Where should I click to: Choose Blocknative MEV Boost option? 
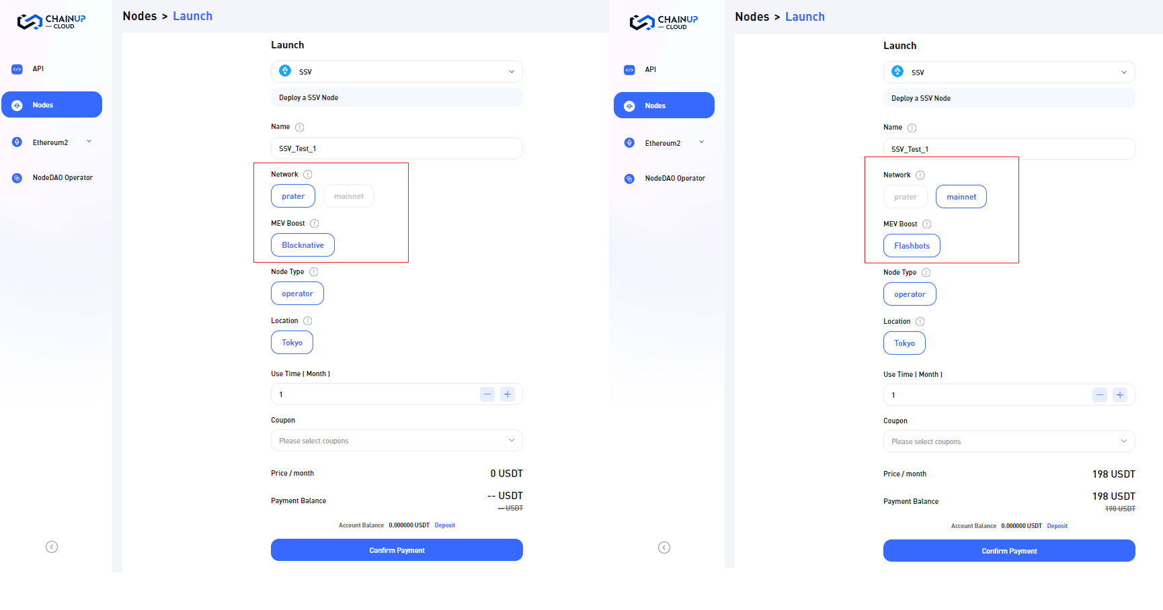click(303, 245)
